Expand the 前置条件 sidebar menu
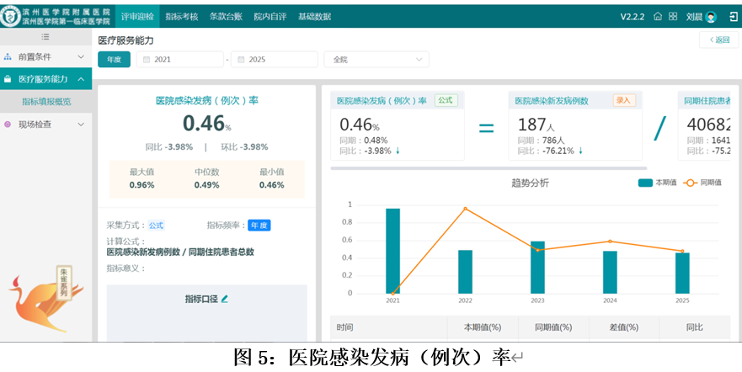742x372 pixels. click(x=45, y=57)
